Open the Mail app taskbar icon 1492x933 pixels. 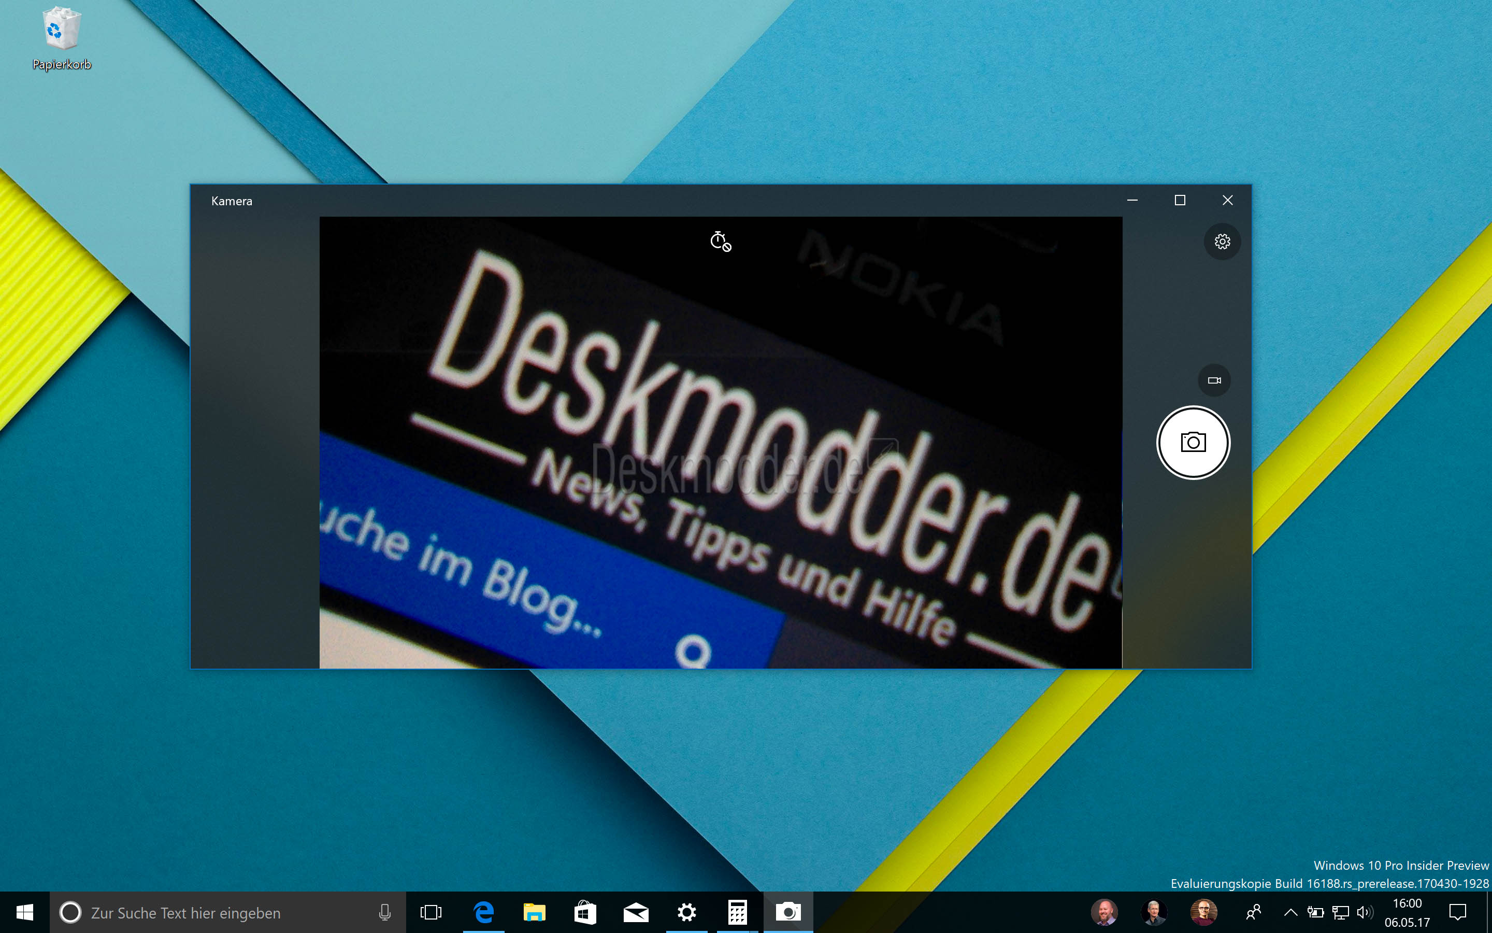pos(636,912)
